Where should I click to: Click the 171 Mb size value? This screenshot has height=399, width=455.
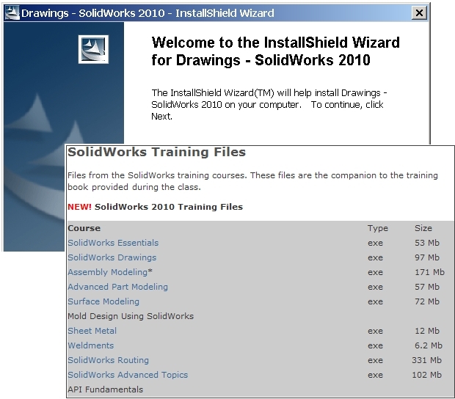[430, 272]
